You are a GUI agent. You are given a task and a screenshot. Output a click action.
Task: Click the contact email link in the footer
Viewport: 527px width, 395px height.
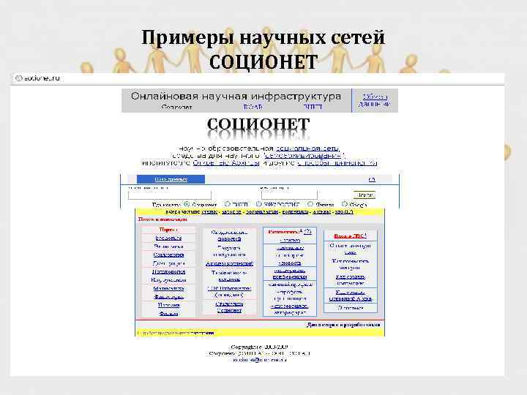pos(259,360)
